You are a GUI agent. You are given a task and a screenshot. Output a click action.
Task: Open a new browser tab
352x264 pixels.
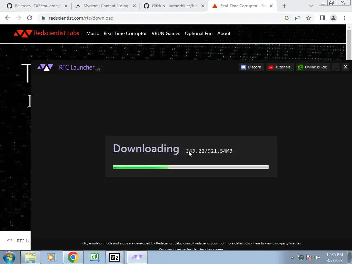(284, 6)
